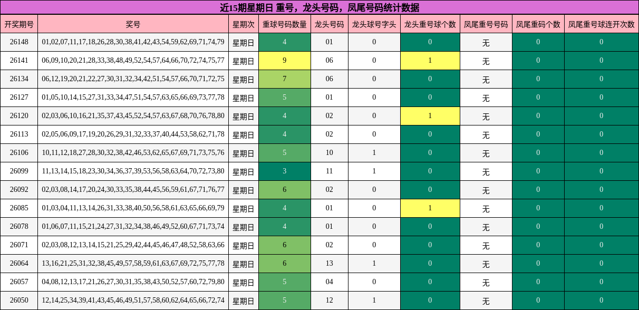639x310 pixels.
Task: Select the 凤尾重码个数 column header
Action: point(538,24)
